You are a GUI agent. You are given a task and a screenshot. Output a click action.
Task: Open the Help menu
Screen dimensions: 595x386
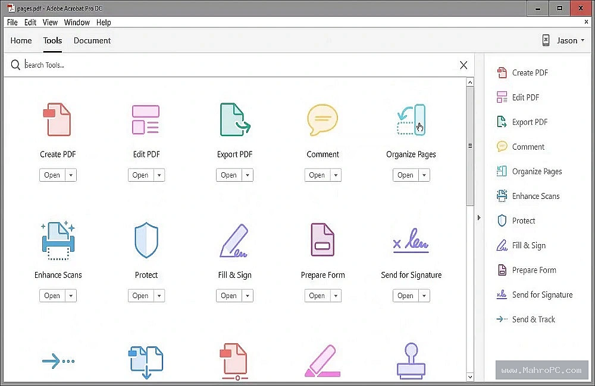[x=104, y=23]
